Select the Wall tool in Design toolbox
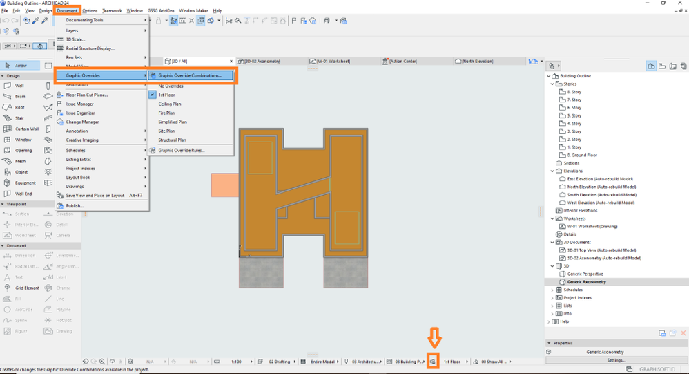This screenshot has height=374, width=689. (19, 86)
